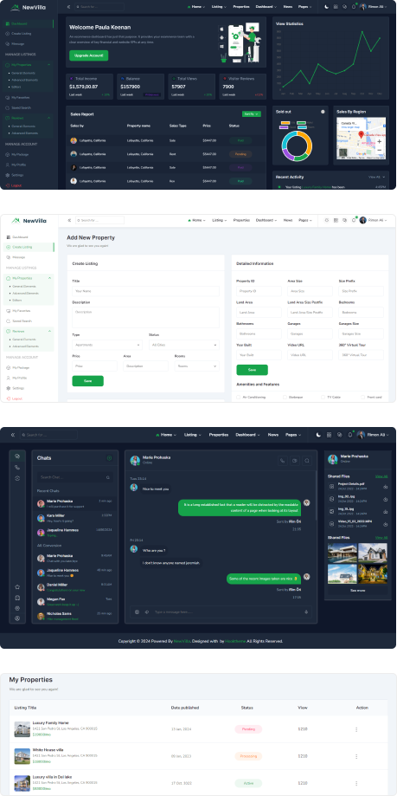Click the green plus icon beside Chats
The height and width of the screenshot is (796, 397).
coord(109,458)
